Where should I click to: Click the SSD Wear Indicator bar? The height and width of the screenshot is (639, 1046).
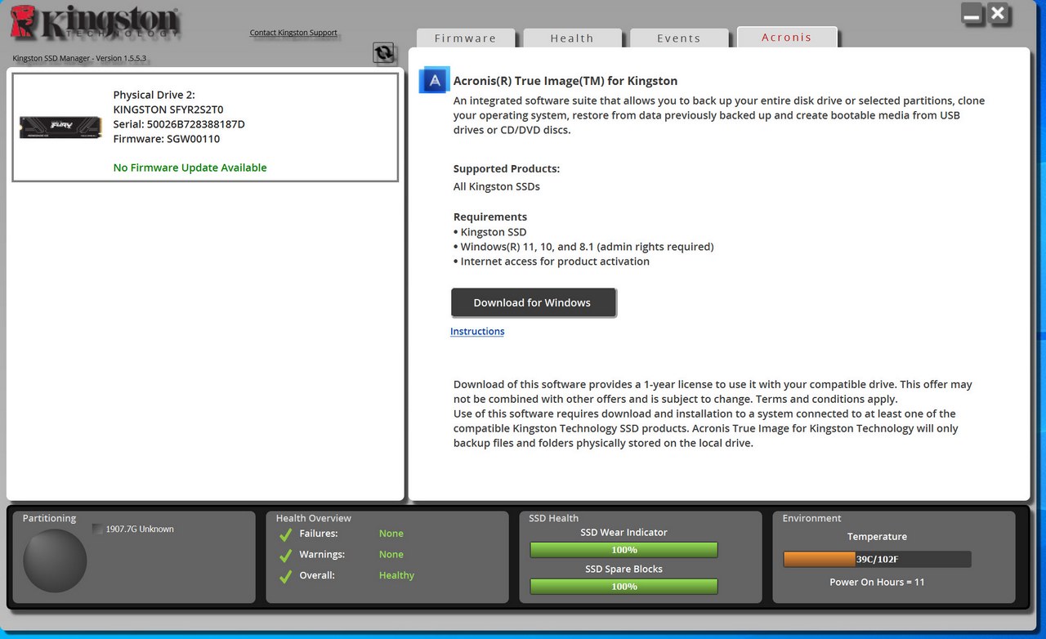[624, 550]
